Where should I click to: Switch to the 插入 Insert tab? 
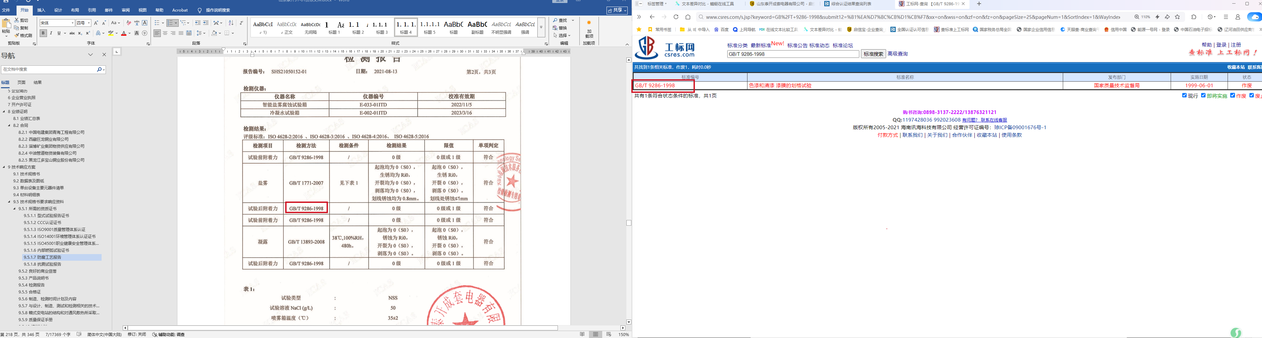pos(41,10)
